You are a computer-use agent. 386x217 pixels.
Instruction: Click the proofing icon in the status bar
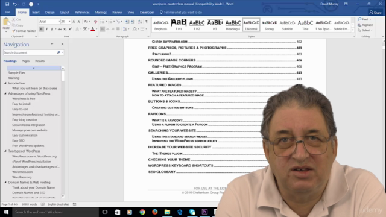43,204
